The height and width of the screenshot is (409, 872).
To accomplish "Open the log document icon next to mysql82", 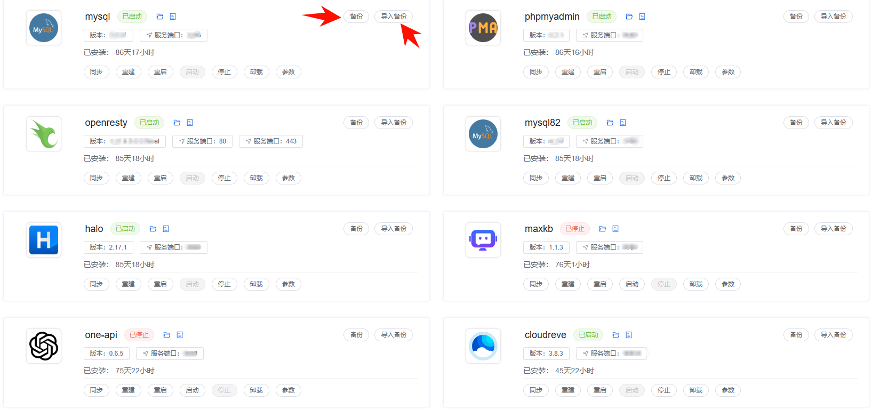I will (x=623, y=123).
